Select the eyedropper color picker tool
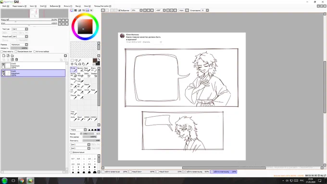This screenshot has width=327, height=184. (x=87, y=64)
